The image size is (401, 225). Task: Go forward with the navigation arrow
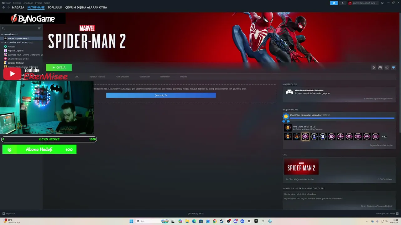point(8,7)
